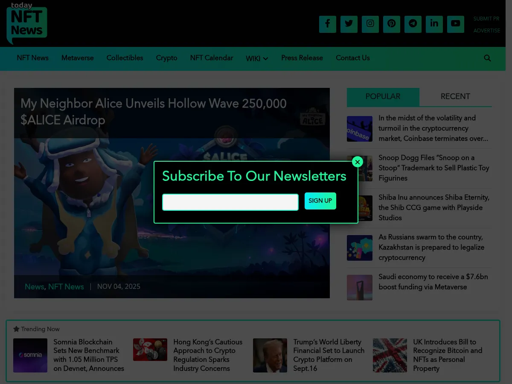
Task: Open the Facebook social icon
Action: 327,24
